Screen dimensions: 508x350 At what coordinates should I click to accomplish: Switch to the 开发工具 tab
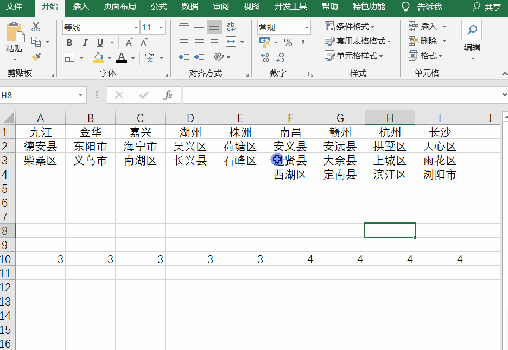pyautogui.click(x=290, y=7)
